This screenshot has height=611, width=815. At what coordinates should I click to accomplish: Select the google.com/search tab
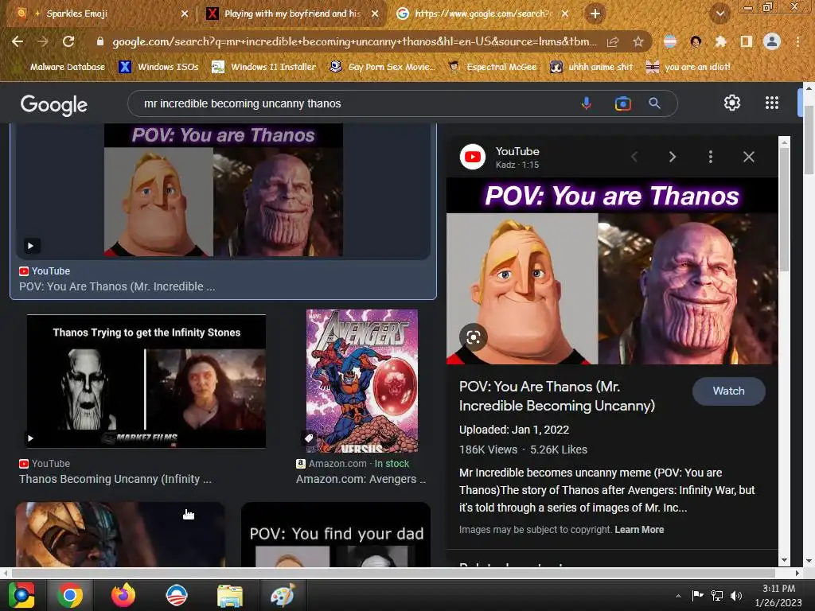(482, 14)
